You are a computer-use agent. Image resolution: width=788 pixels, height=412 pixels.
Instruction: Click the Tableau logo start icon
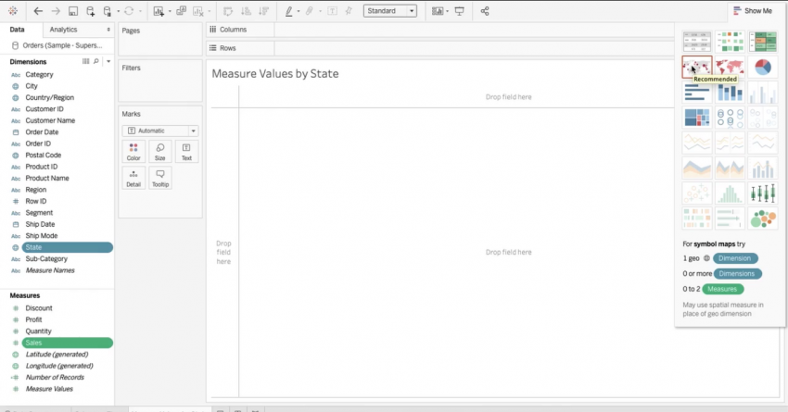(x=13, y=11)
